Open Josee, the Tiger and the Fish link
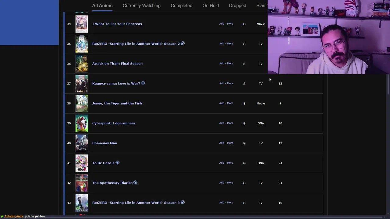 pyautogui.click(x=117, y=103)
